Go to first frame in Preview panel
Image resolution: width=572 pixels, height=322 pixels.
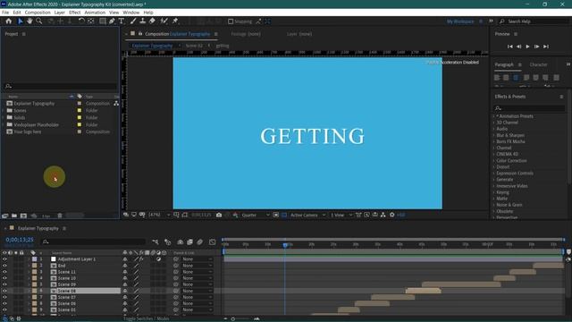point(510,47)
